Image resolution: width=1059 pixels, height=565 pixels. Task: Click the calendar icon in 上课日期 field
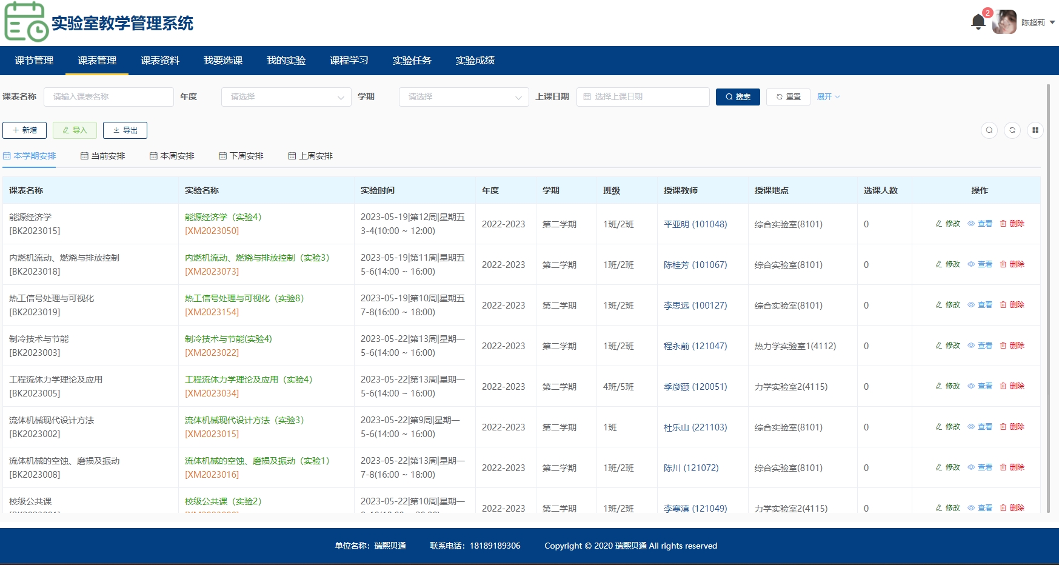pos(586,96)
